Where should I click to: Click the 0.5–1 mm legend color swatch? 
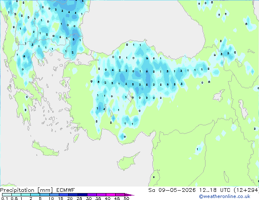16,195
